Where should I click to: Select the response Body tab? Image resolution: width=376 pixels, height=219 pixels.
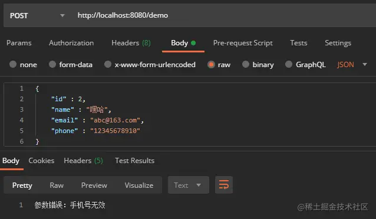point(11,161)
